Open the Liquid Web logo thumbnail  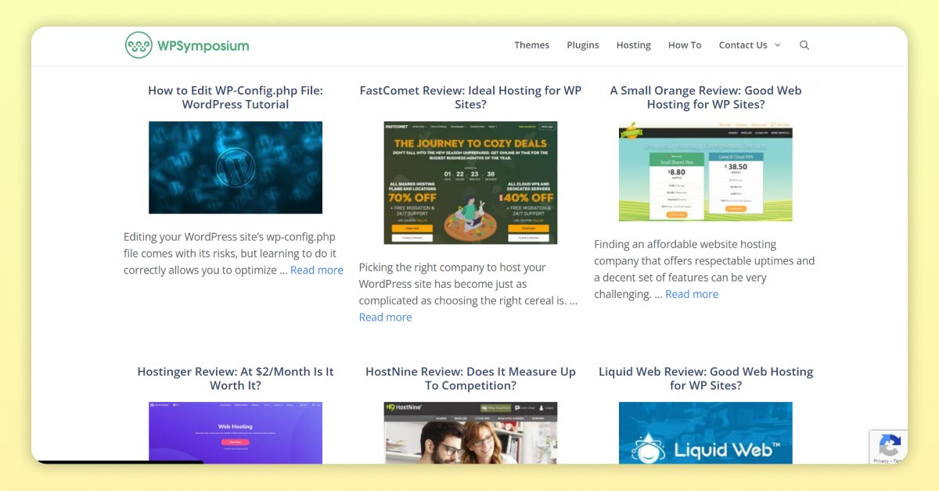(x=706, y=433)
